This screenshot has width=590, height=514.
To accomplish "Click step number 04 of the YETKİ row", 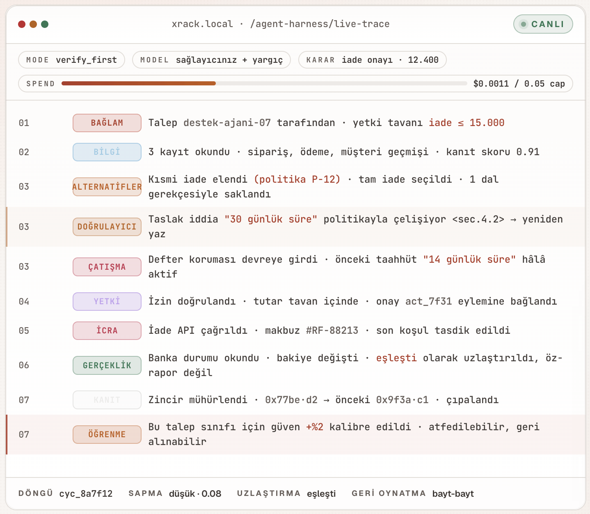I will 24,301.
